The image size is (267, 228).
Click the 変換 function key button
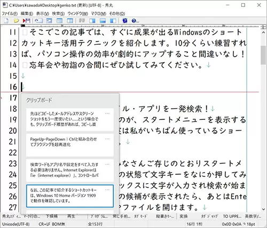(183, 216)
